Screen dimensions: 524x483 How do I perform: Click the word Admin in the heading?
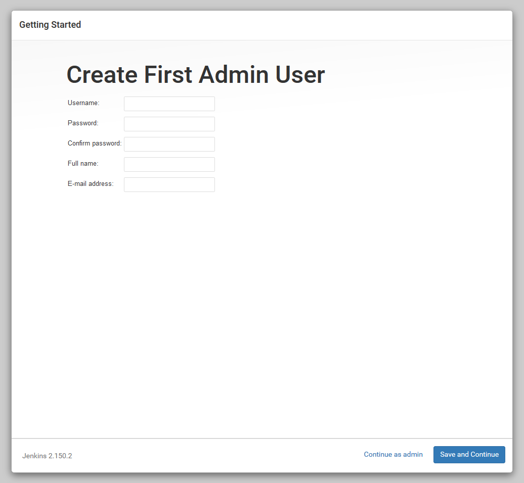pos(233,75)
